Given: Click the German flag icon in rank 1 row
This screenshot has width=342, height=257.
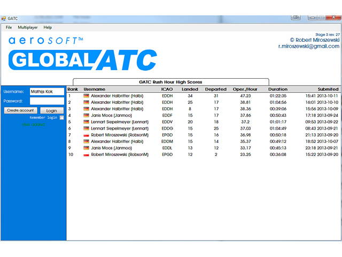Looking at the screenshot, I should point(86,96).
